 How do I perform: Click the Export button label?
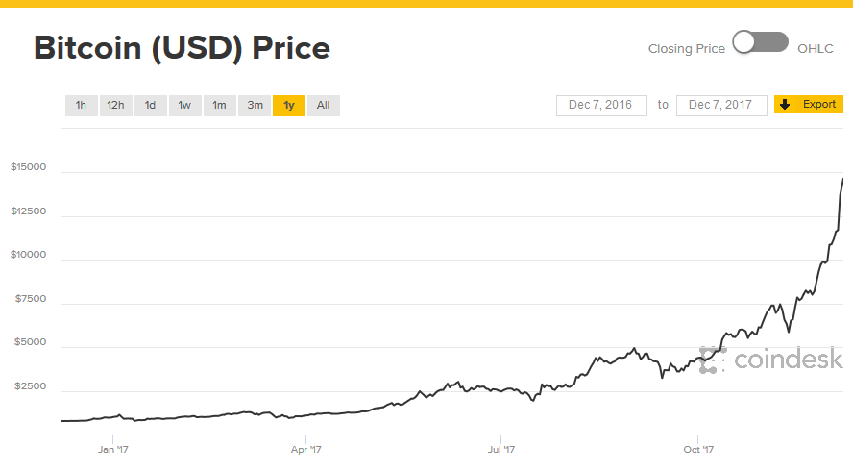pos(819,105)
